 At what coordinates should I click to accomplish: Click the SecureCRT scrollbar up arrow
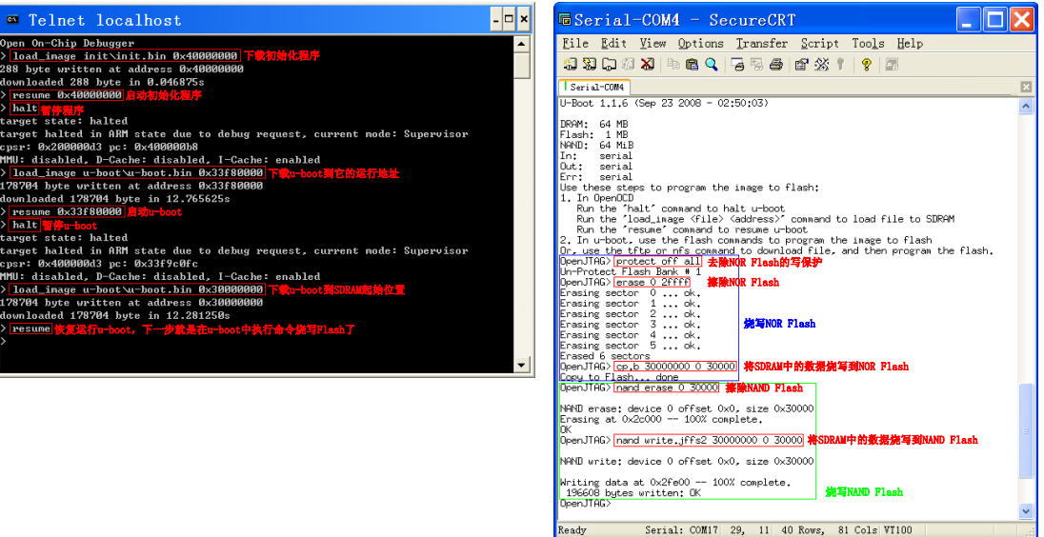pyautogui.click(x=1026, y=106)
